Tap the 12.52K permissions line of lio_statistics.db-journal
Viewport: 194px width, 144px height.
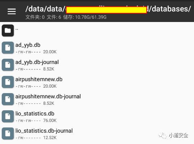(36, 137)
